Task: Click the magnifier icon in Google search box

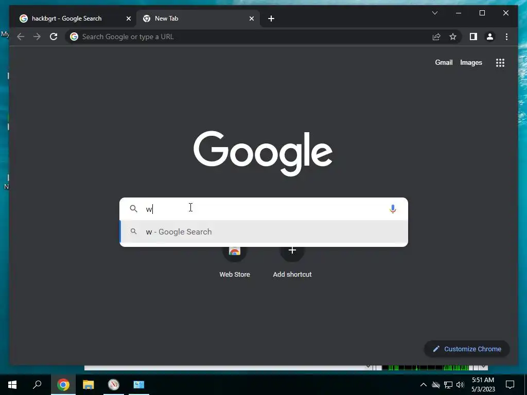Action: point(133,209)
